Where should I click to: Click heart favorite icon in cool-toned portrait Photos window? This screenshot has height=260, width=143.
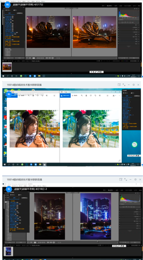(x=91, y=96)
